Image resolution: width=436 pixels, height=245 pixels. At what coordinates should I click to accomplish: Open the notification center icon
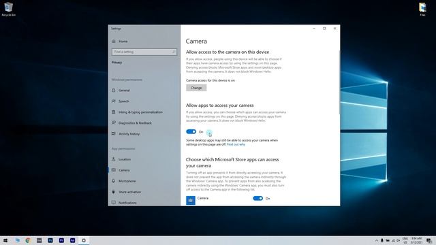[429, 240]
